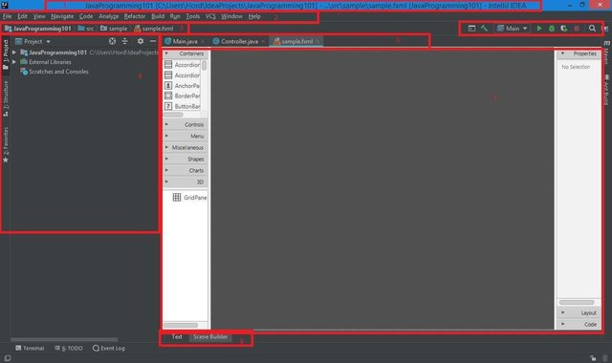Viewport: 612px width, 363px height.
Task: Open Project panel settings gear
Action: pos(141,41)
